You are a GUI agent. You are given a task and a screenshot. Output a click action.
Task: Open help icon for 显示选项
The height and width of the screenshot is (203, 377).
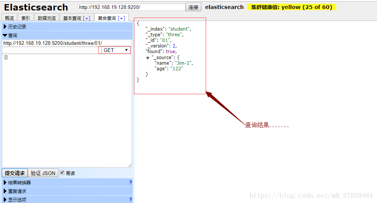[130, 199]
